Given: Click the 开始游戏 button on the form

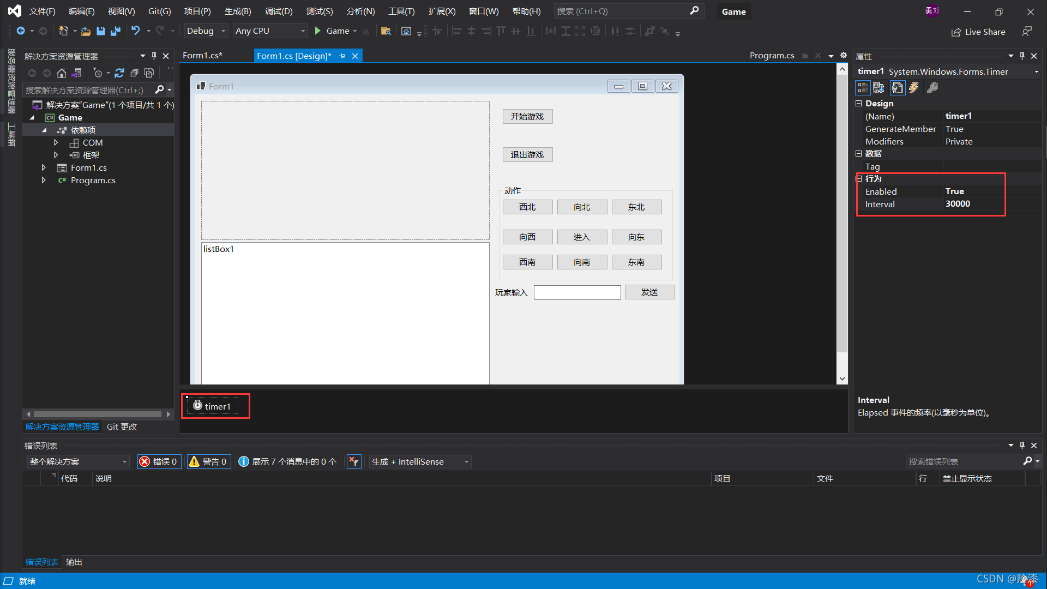Looking at the screenshot, I should 527,117.
